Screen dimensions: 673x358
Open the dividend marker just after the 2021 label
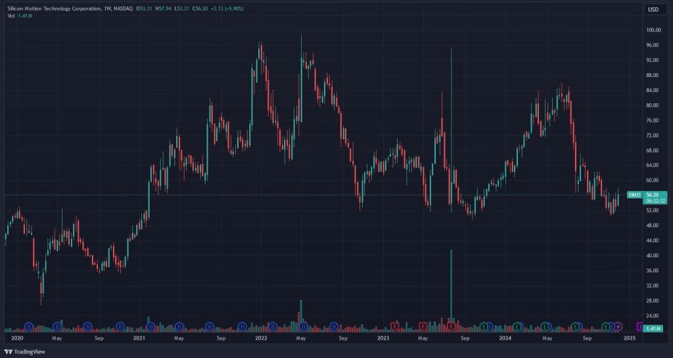152,326
